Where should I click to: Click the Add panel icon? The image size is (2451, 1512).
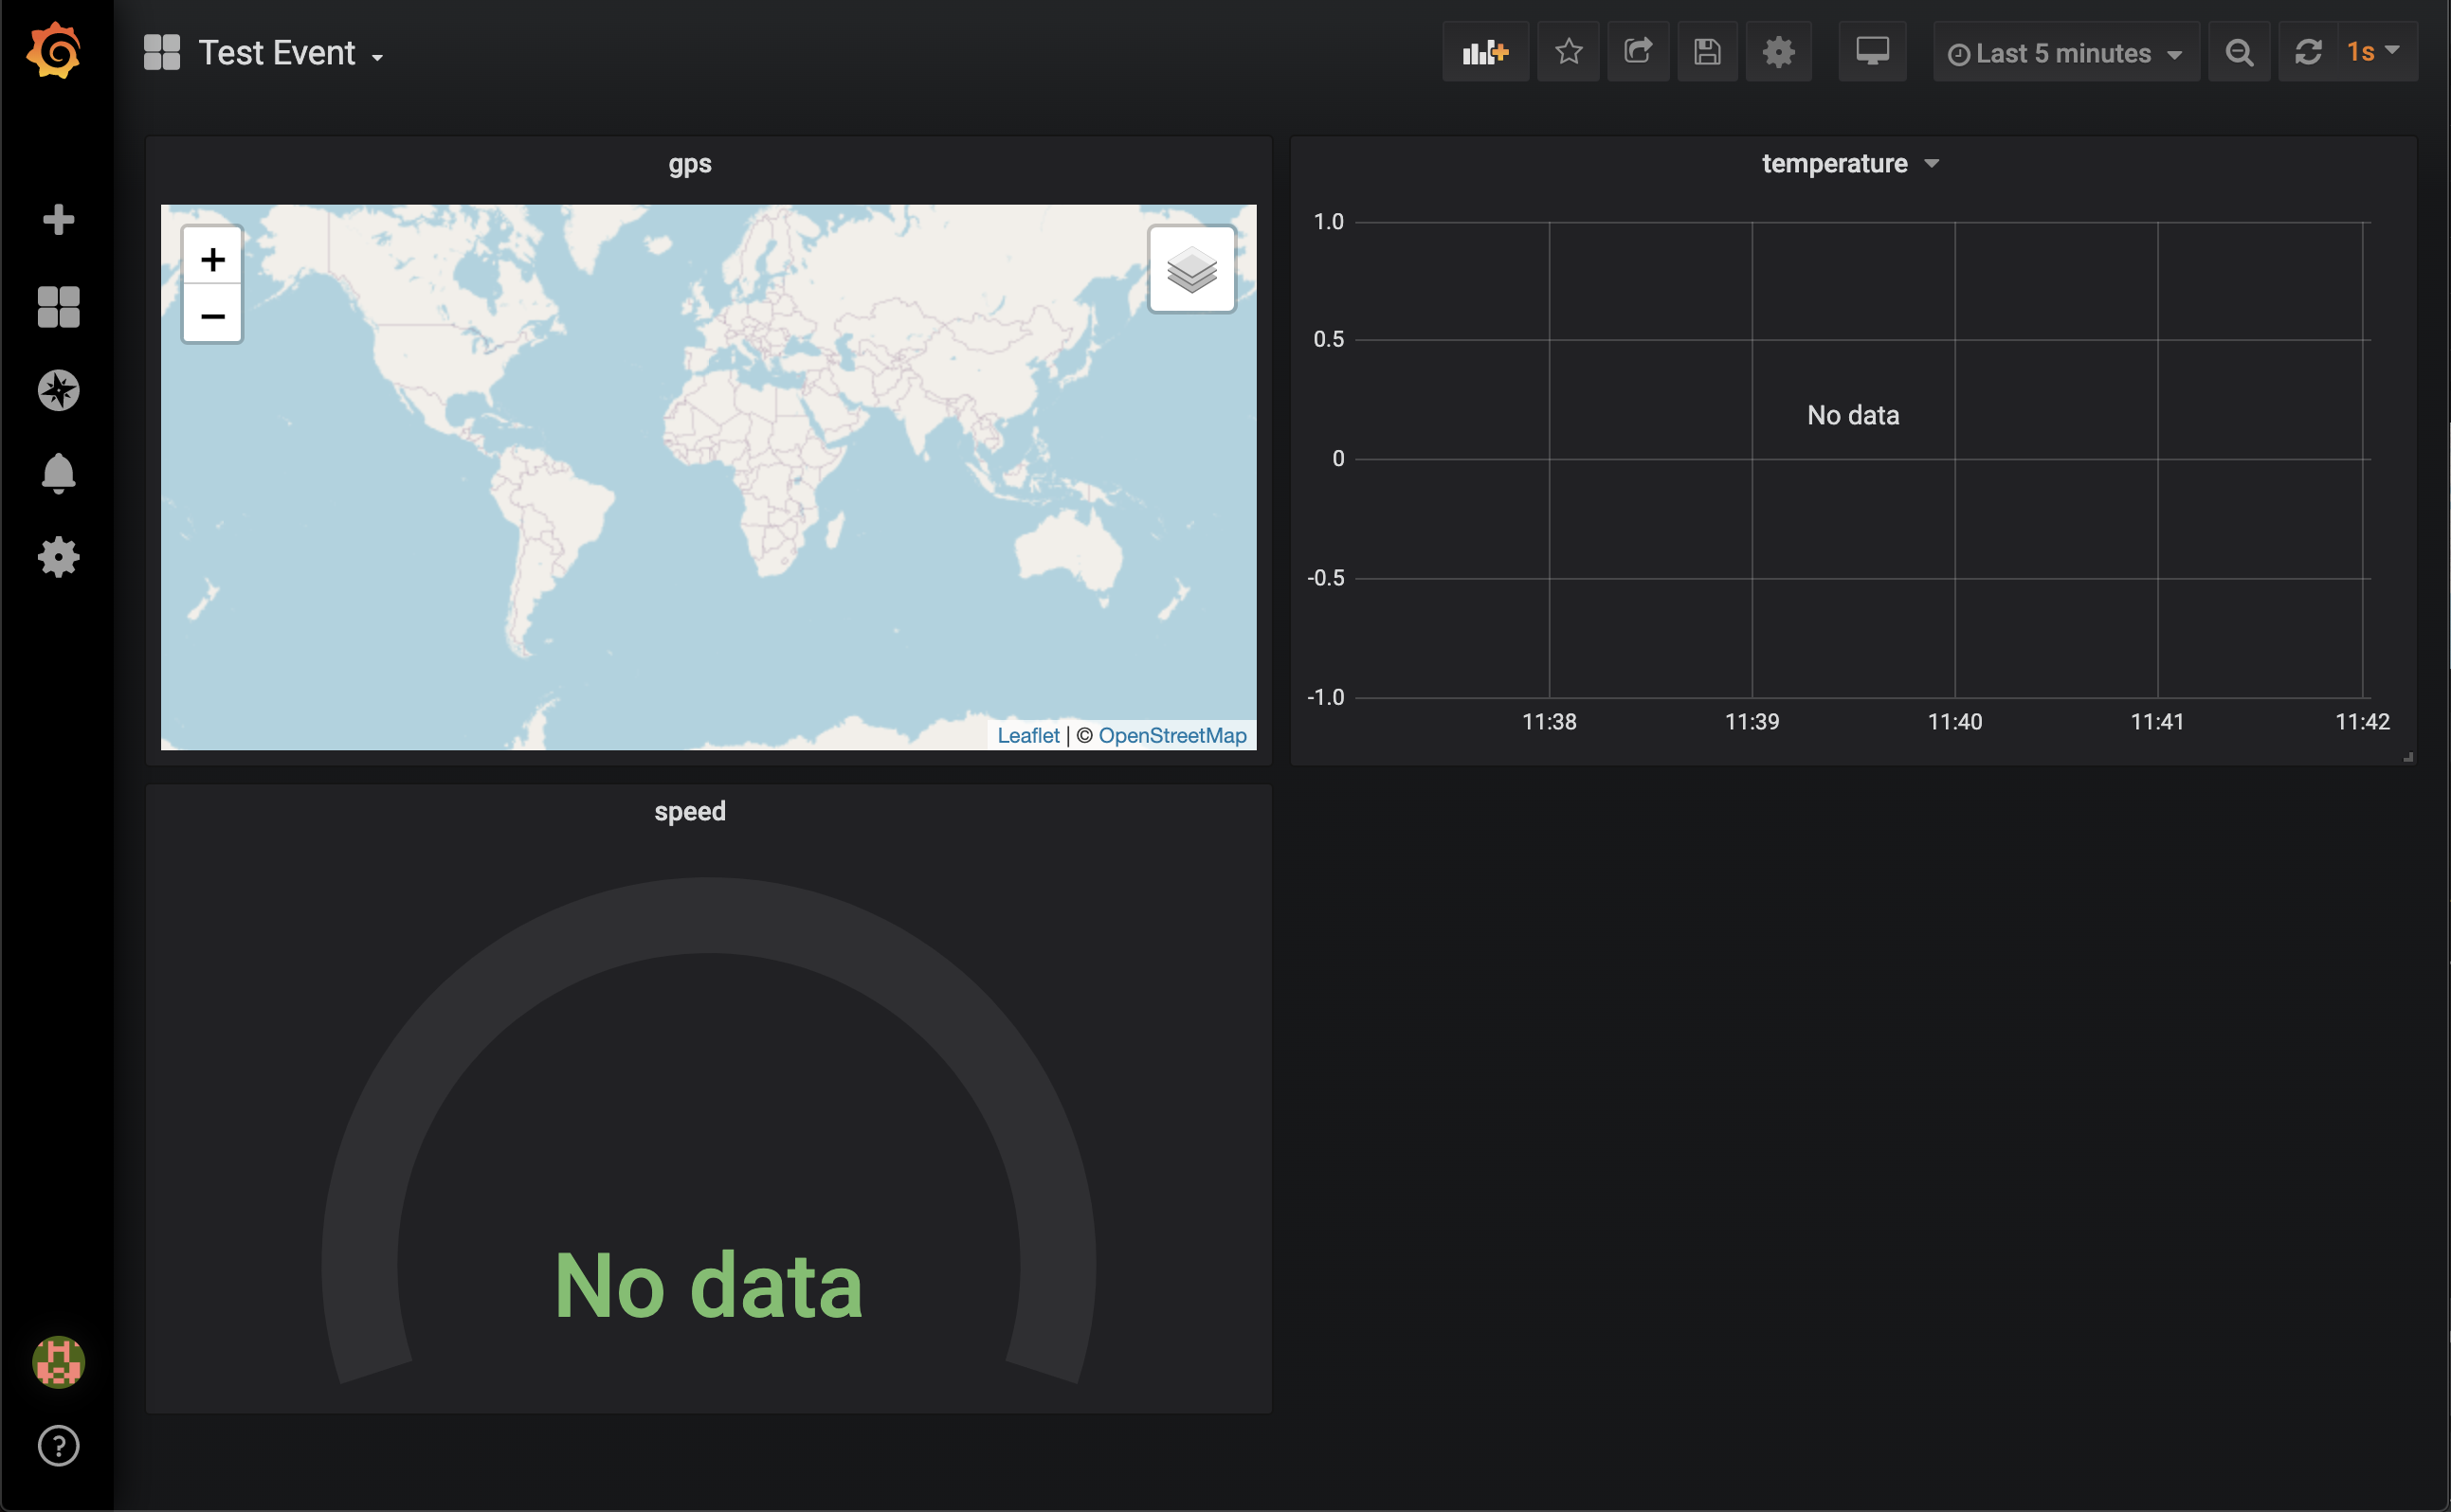tap(1484, 52)
